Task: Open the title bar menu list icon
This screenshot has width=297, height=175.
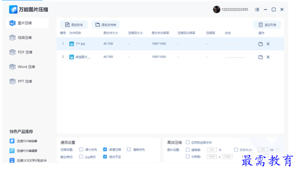Action: pos(257,10)
